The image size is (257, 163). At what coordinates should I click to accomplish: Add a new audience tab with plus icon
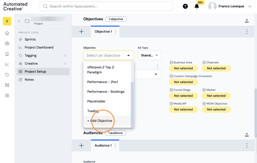[x=81, y=145]
